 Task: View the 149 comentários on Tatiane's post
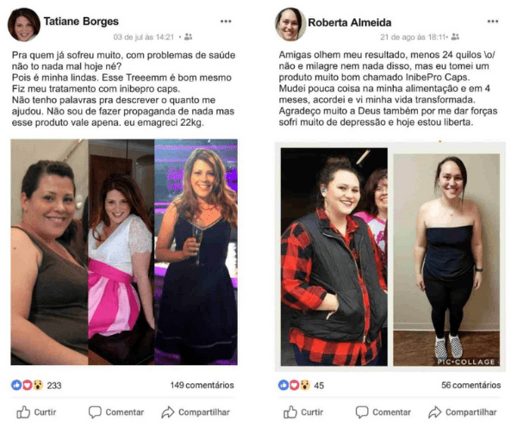202,385
